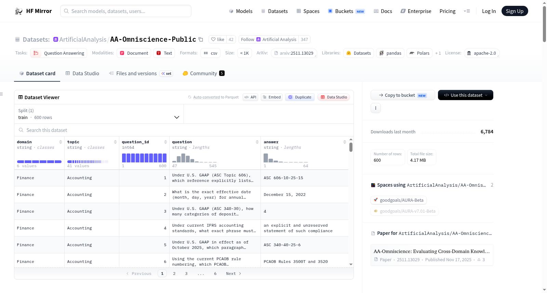The height and width of the screenshot is (293, 547).
Task: Switch to the Data Studio tab
Action: click(x=82, y=74)
